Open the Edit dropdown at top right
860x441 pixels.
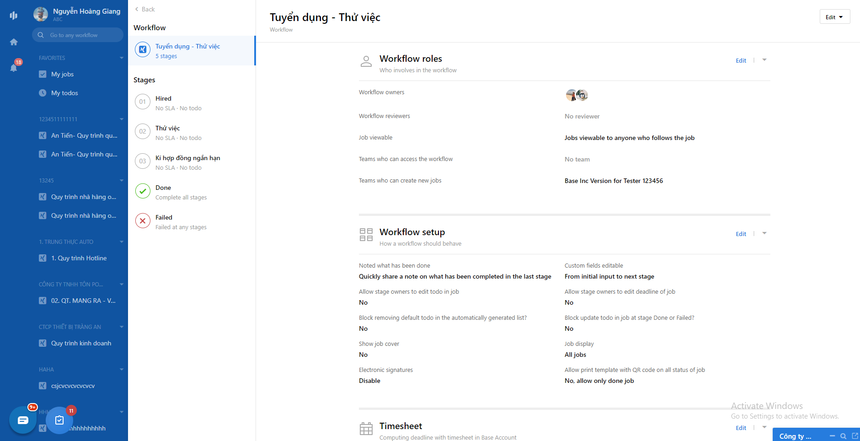(x=834, y=16)
